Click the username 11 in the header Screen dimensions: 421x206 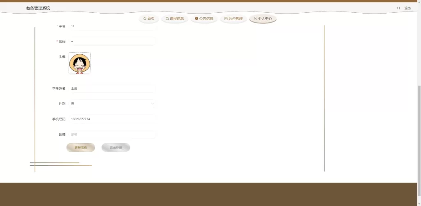pyautogui.click(x=398, y=8)
